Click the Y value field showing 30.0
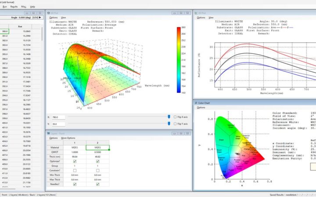The image size is (316, 197). pyautogui.click(x=58, y=124)
